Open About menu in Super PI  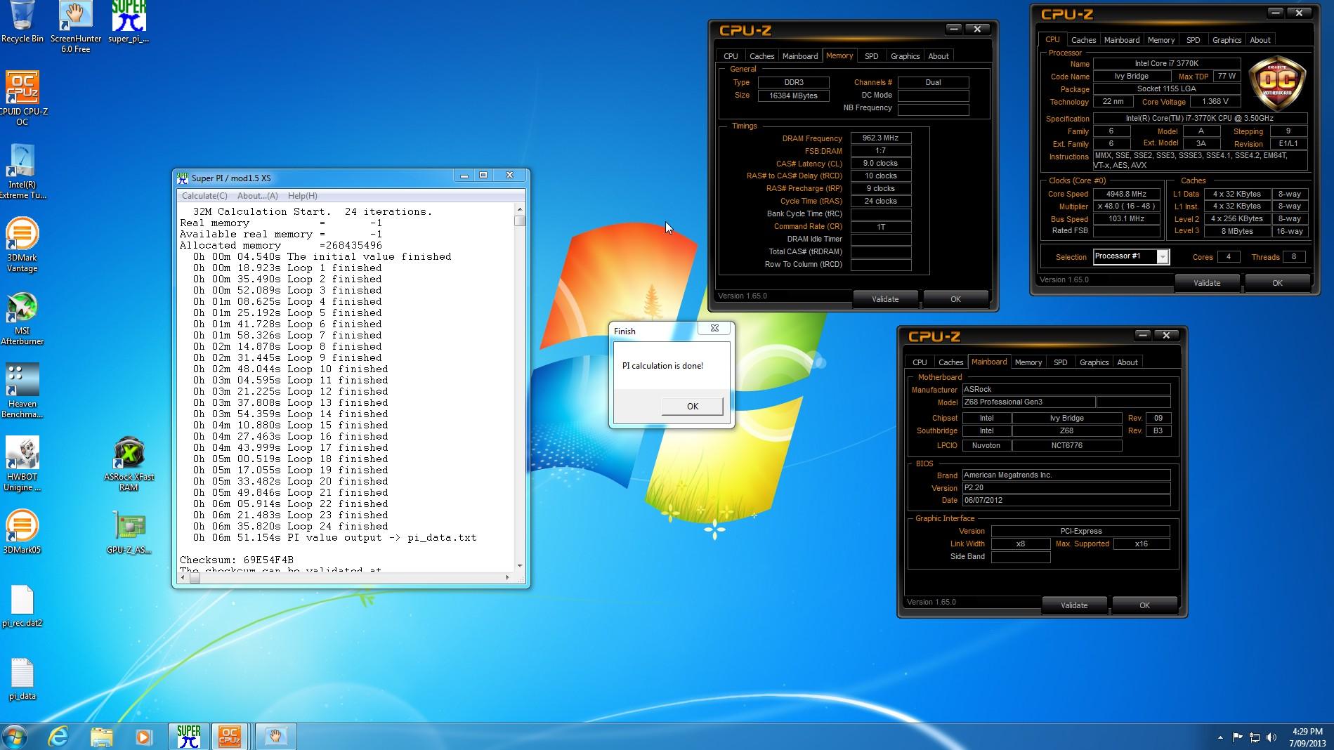pos(257,196)
